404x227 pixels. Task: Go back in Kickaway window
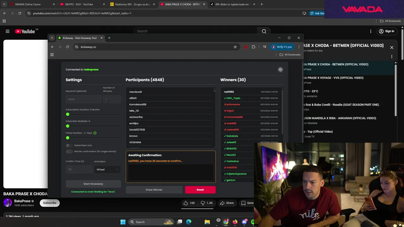pyautogui.click(x=52, y=47)
